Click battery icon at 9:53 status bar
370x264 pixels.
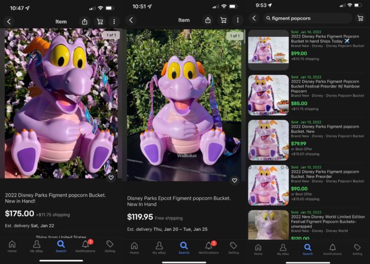coord(358,5)
